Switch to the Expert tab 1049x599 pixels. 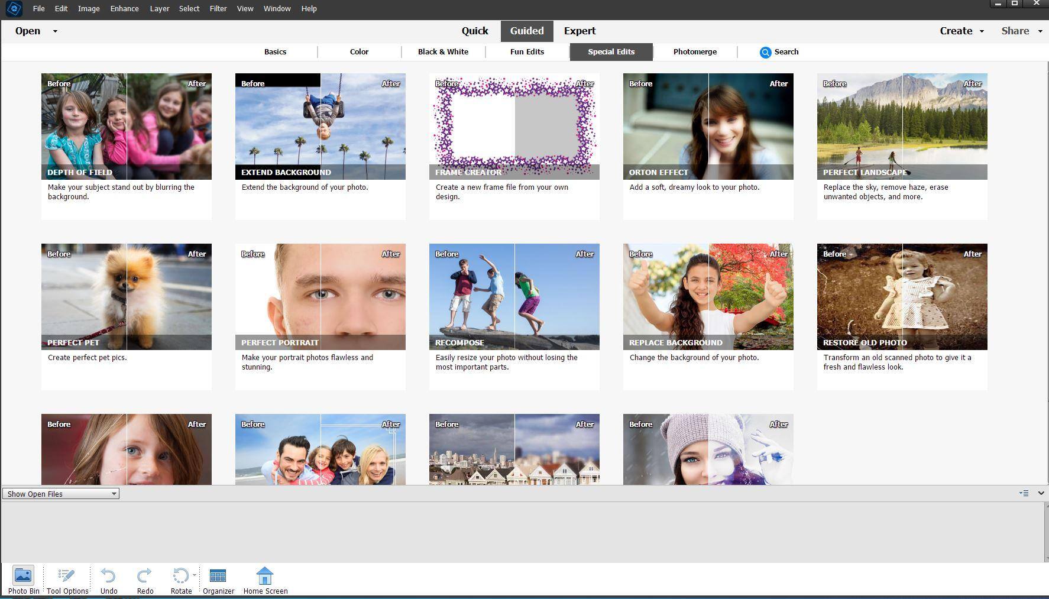579,31
